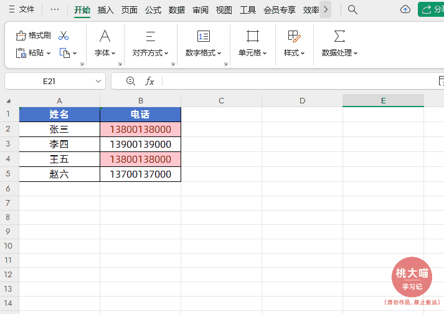Select the cell containing 赵六

tap(59, 174)
